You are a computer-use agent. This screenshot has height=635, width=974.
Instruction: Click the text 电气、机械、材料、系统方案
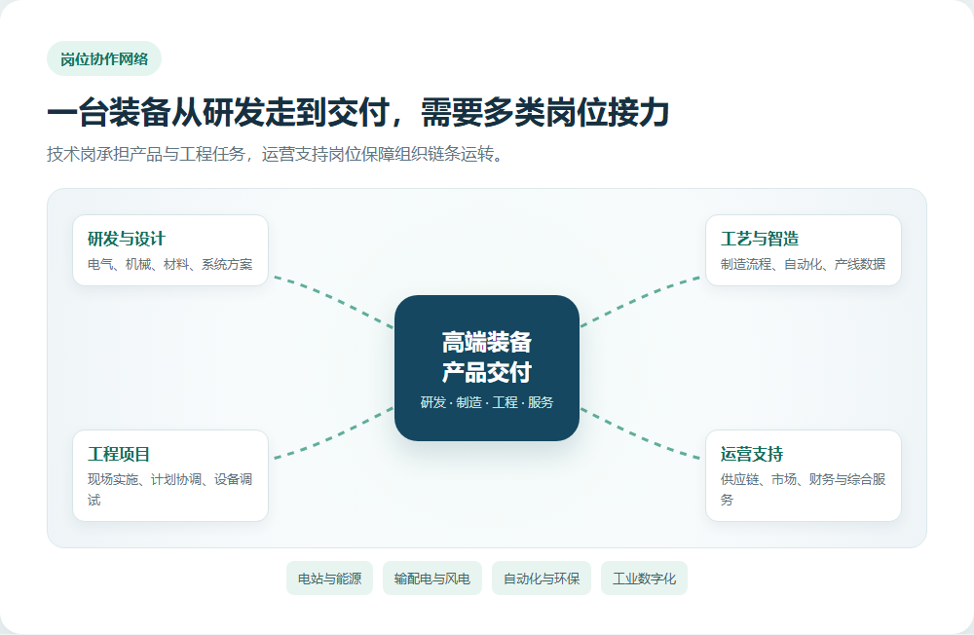pyautogui.click(x=170, y=265)
